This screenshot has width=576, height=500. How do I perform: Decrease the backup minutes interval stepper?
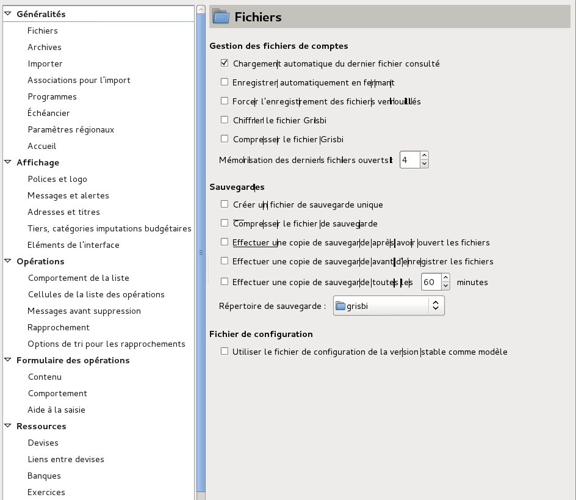point(445,286)
